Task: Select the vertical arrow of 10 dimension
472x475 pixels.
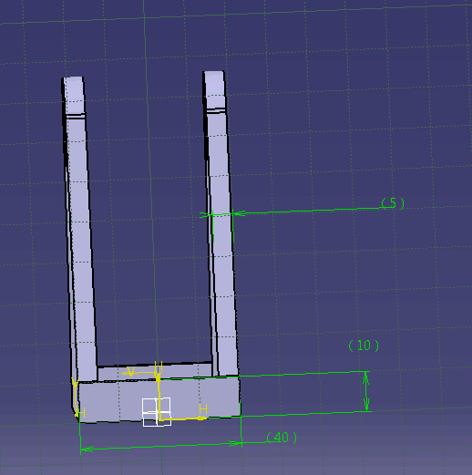Action: click(366, 391)
